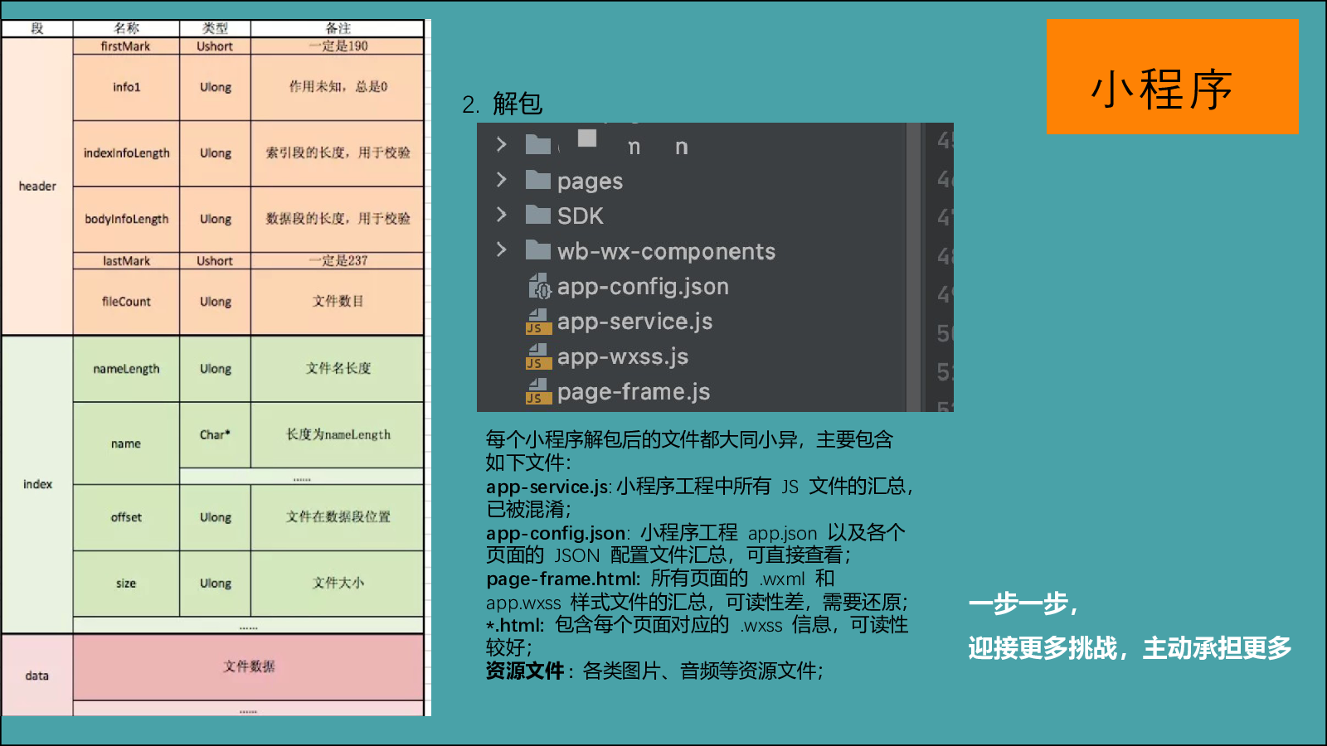This screenshot has width=1327, height=746.
Task: Click the wb-wx-components folder icon
Action: [x=538, y=250]
